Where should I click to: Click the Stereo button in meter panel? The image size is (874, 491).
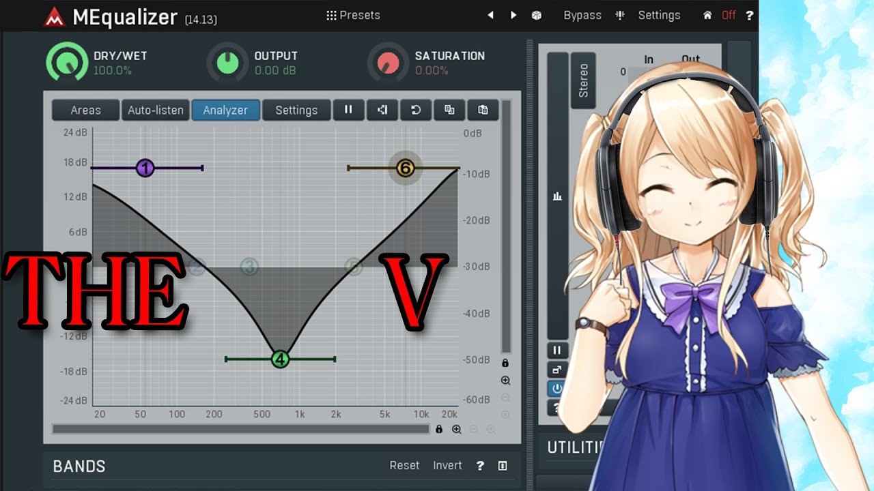[x=583, y=80]
